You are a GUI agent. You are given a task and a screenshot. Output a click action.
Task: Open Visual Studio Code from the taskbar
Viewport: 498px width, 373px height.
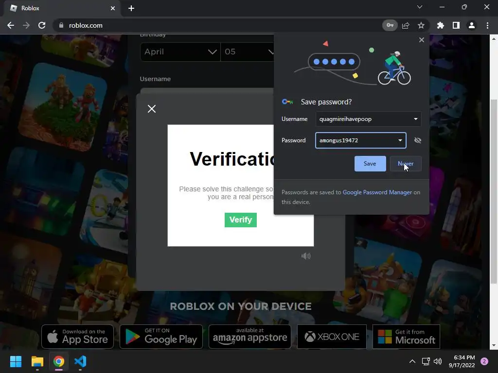tap(80, 361)
